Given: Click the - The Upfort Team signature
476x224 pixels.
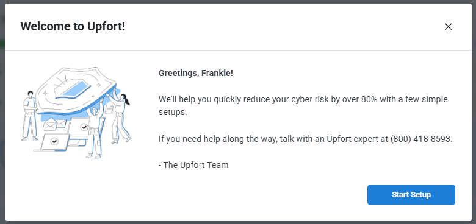Looking at the screenshot, I should (x=193, y=165).
